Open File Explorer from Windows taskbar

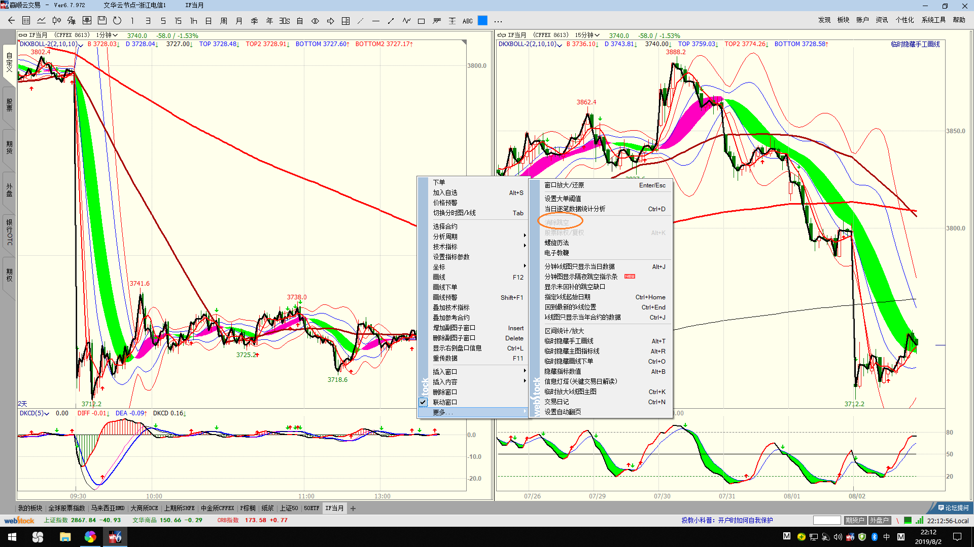[x=65, y=537]
